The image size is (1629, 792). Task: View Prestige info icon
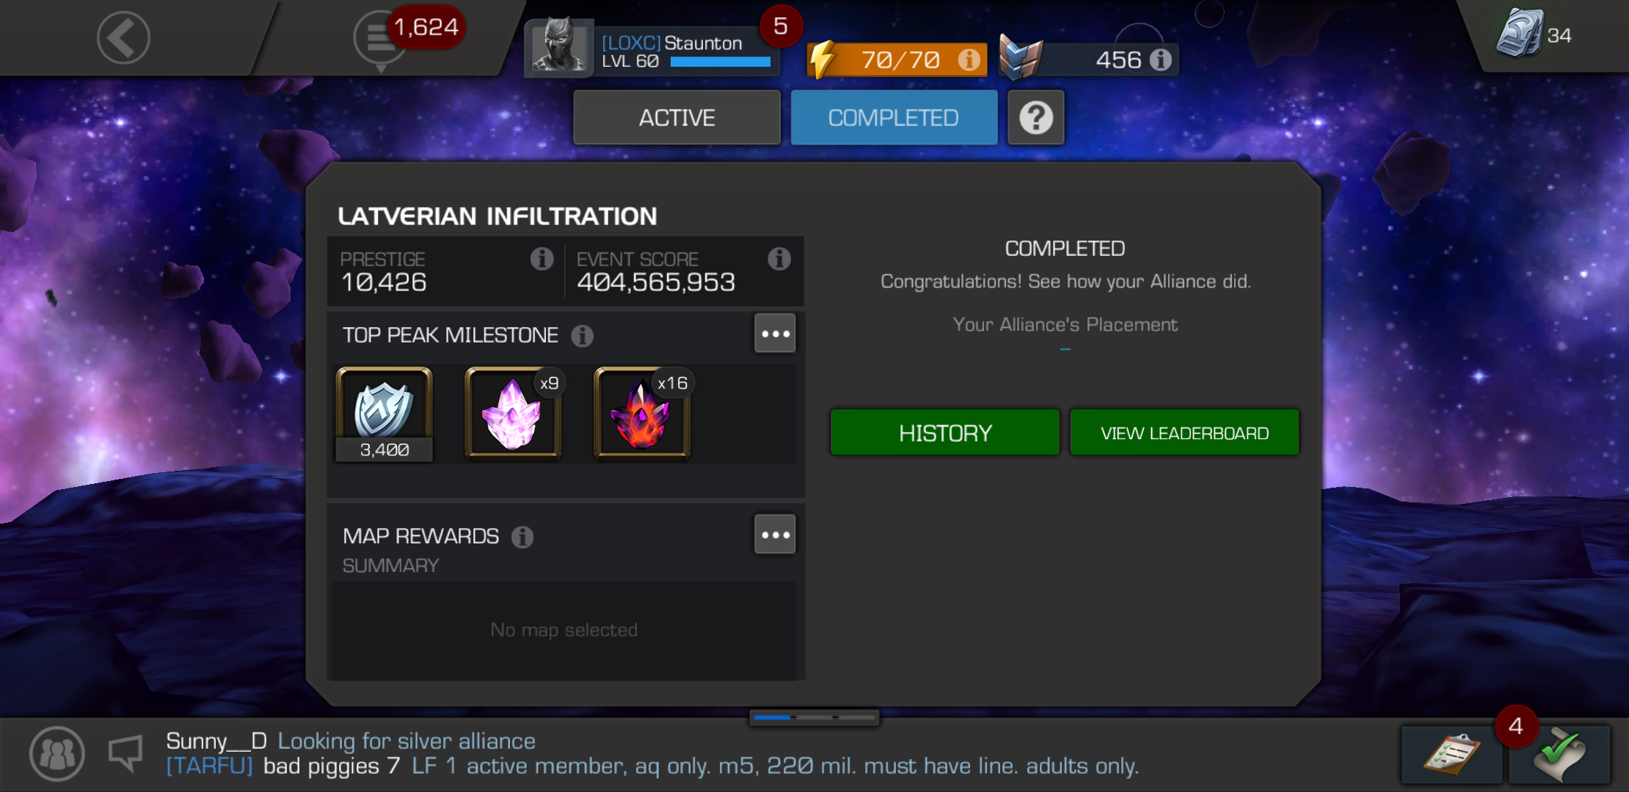coord(542,258)
